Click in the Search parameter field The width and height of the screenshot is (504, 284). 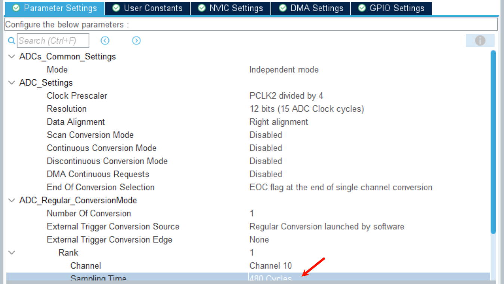coord(53,41)
